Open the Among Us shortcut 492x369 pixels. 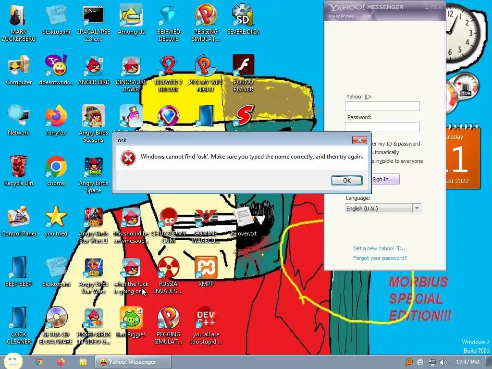coord(131,19)
